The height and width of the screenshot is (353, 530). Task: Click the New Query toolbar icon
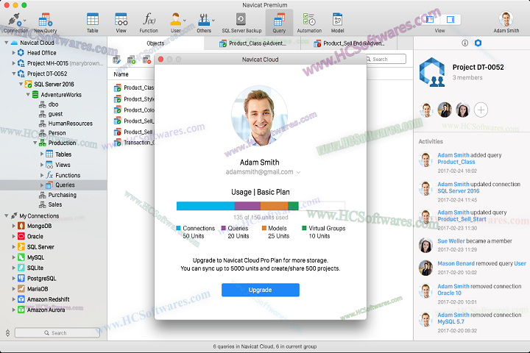[46, 23]
